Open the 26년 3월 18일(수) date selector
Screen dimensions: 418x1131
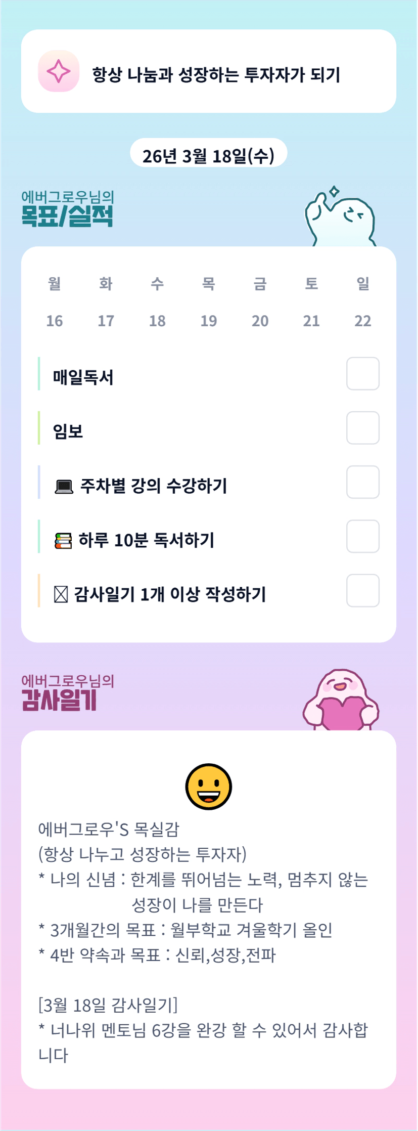click(209, 155)
